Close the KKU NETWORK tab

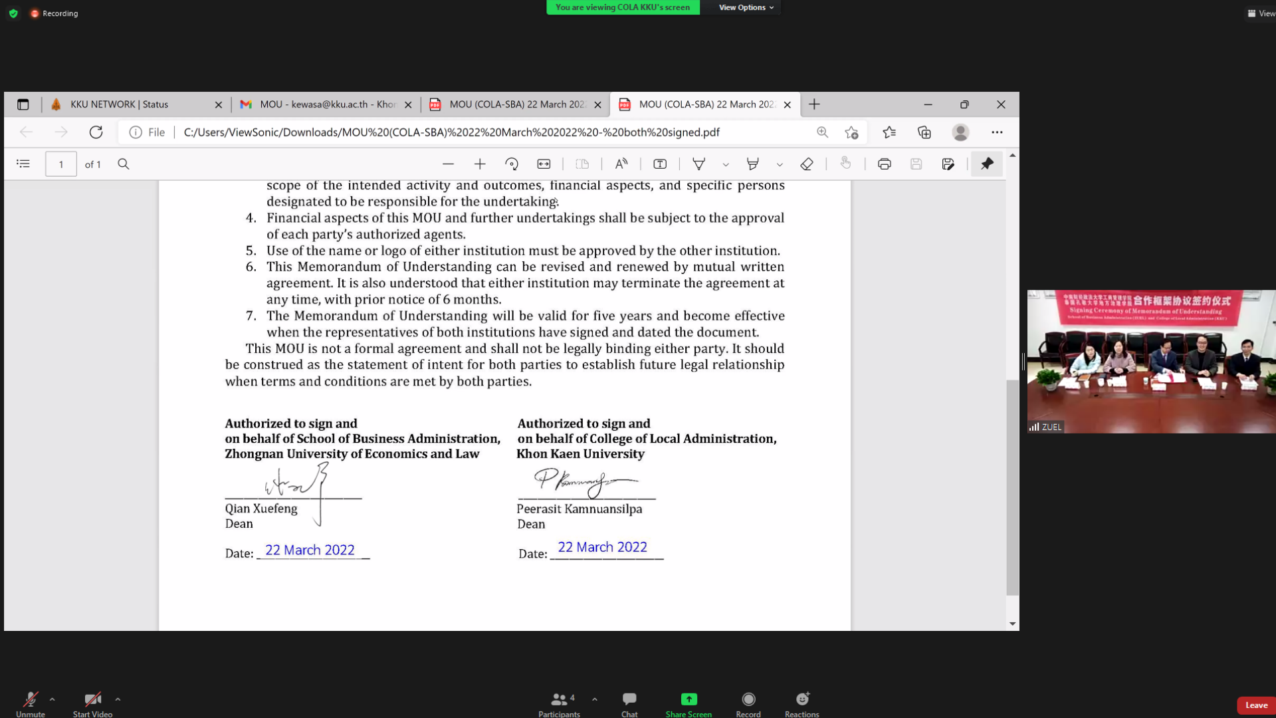pyautogui.click(x=219, y=104)
